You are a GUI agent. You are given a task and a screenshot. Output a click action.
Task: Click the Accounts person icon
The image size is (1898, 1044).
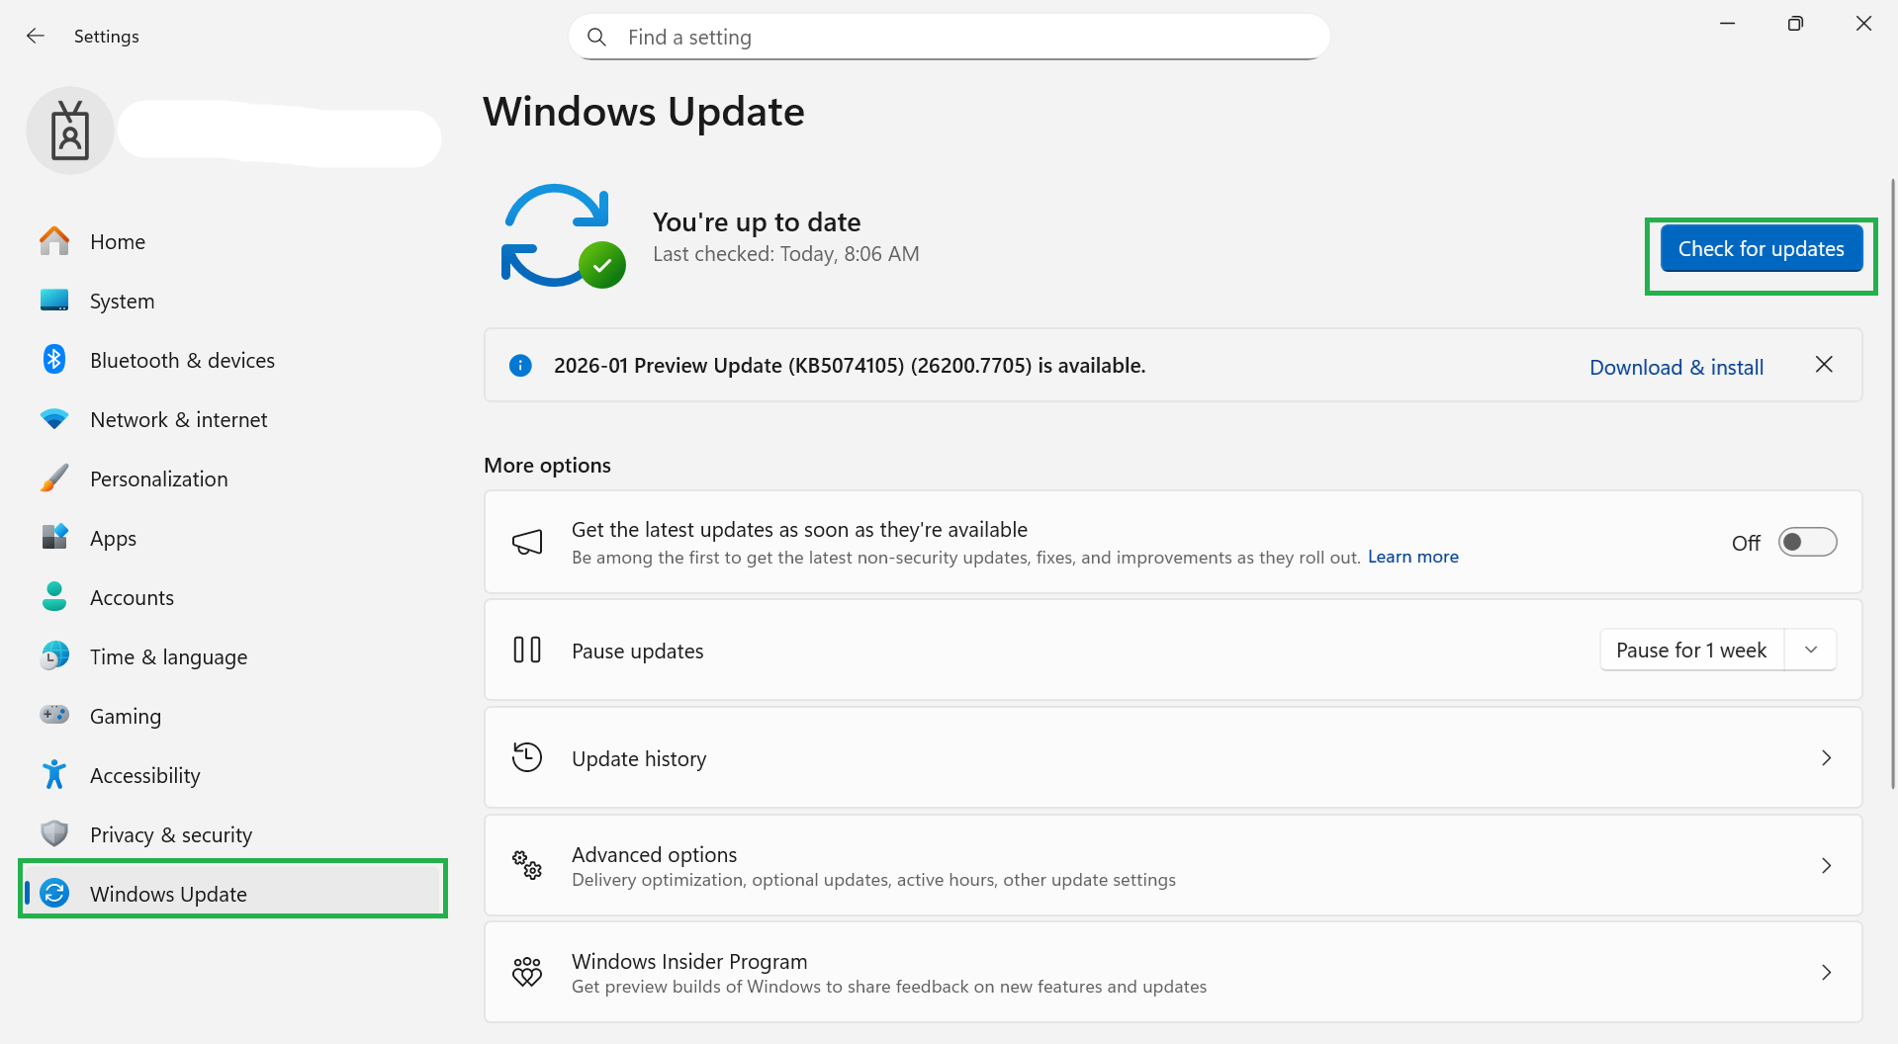pyautogui.click(x=54, y=596)
